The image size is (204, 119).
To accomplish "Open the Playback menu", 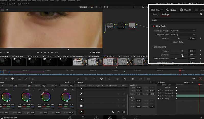I will coord(45,1).
